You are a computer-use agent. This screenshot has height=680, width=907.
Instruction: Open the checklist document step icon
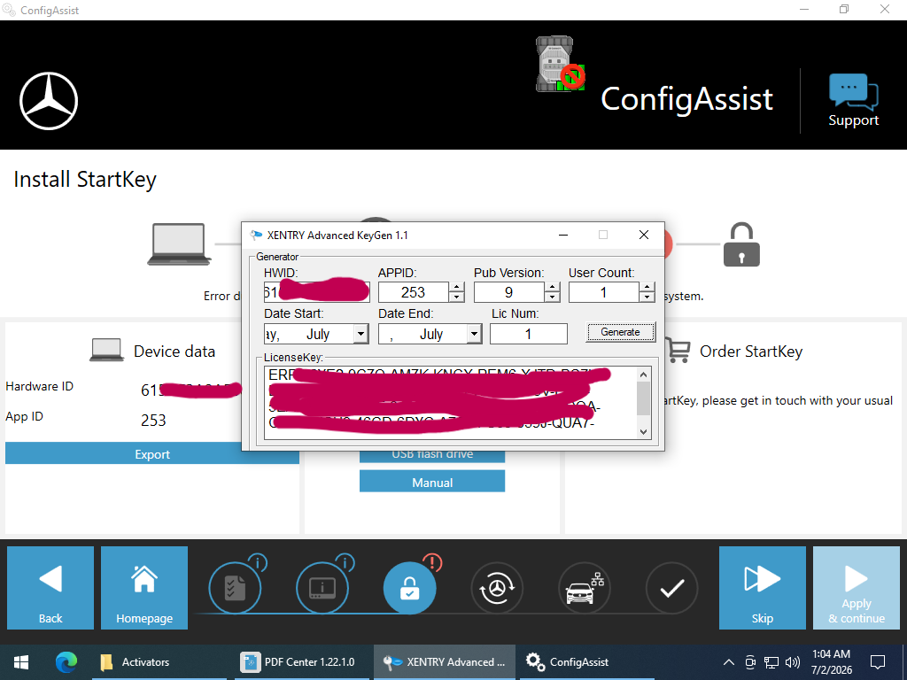[235, 589]
